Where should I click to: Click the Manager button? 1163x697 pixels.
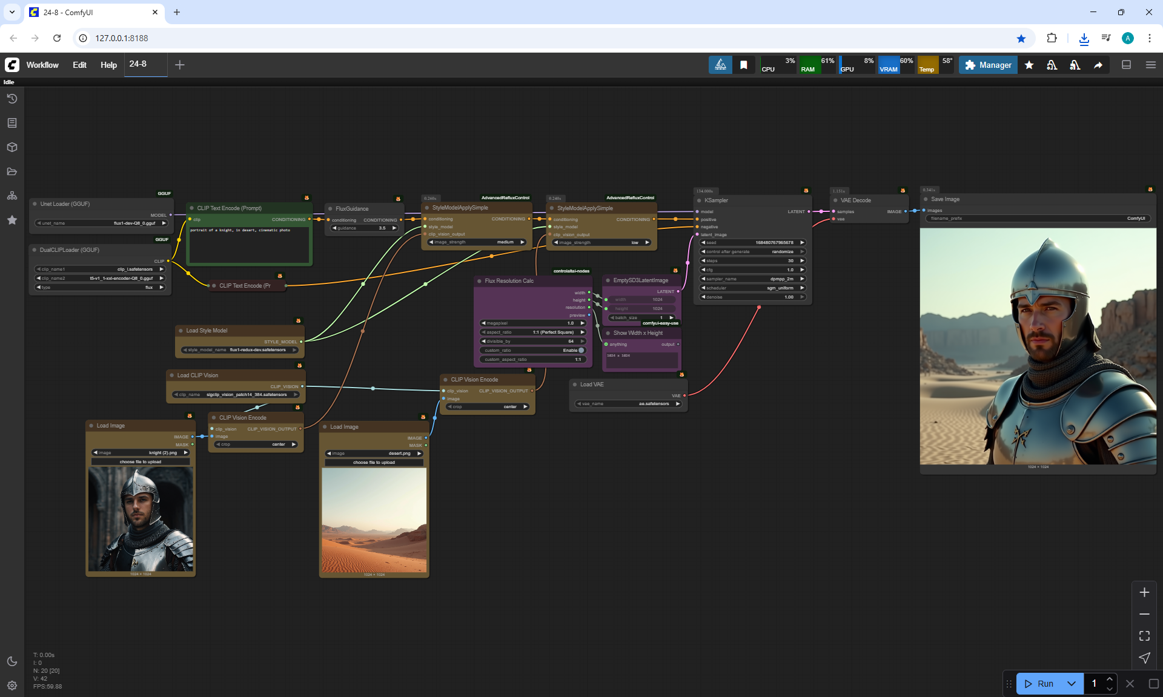point(988,65)
